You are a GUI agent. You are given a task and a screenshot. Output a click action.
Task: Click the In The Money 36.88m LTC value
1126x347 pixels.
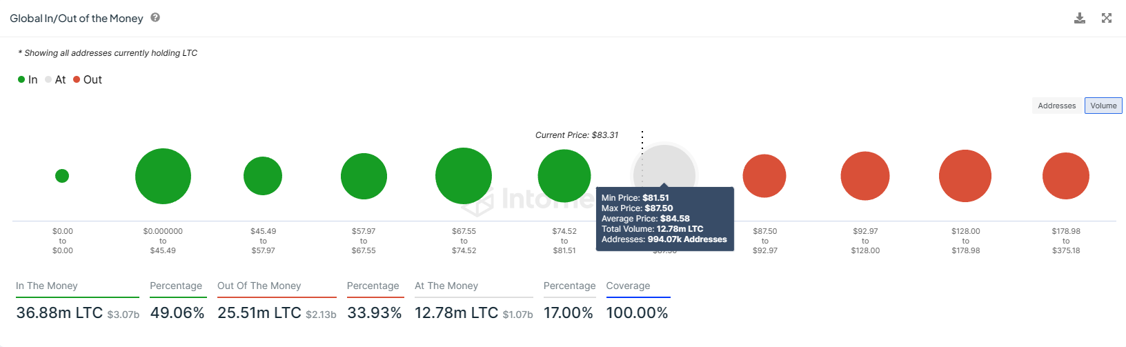pos(59,313)
